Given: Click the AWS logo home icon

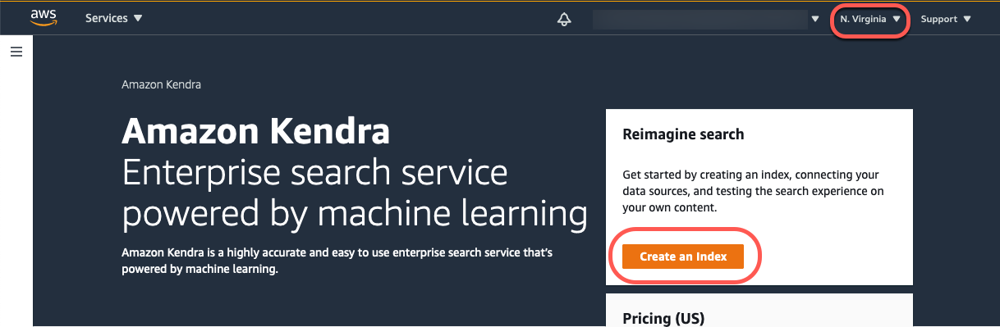Looking at the screenshot, I should pos(44,18).
